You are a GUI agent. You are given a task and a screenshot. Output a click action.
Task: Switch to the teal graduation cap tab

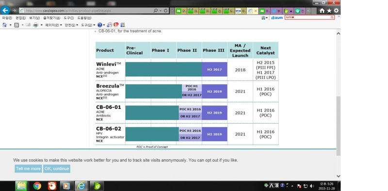coord(300,11)
